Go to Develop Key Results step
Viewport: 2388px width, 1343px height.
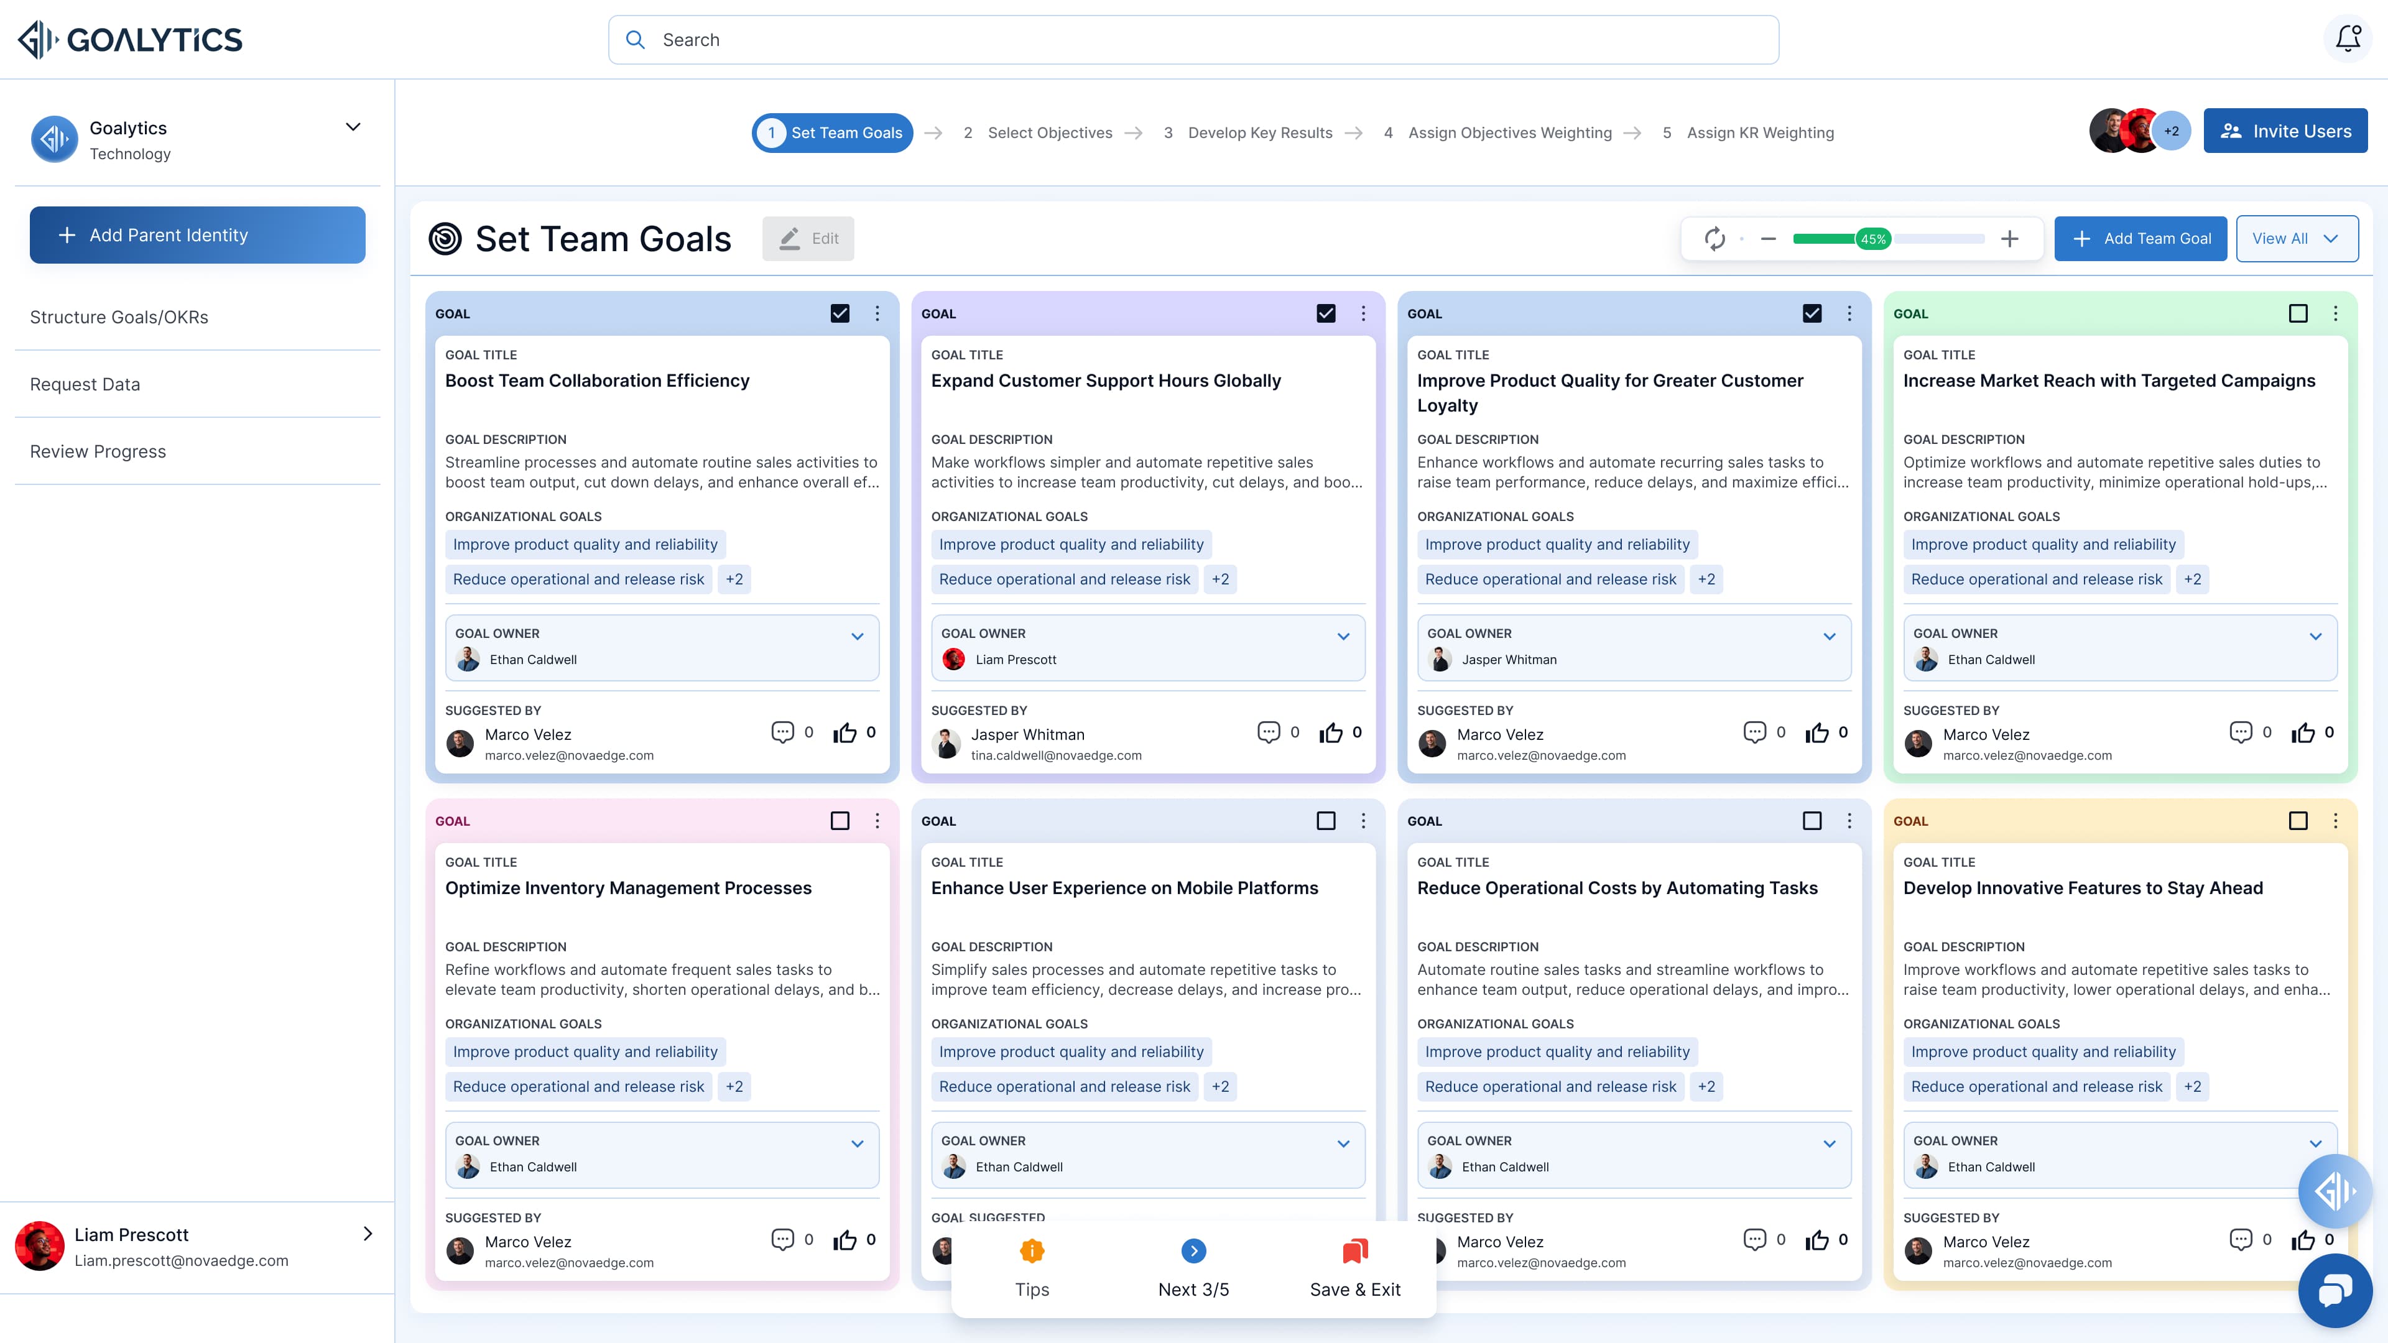[1247, 132]
